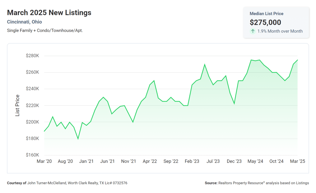Image resolution: width=316 pixels, height=193 pixels.
Task: Click the $275,000 median price value
Action: tap(265, 22)
